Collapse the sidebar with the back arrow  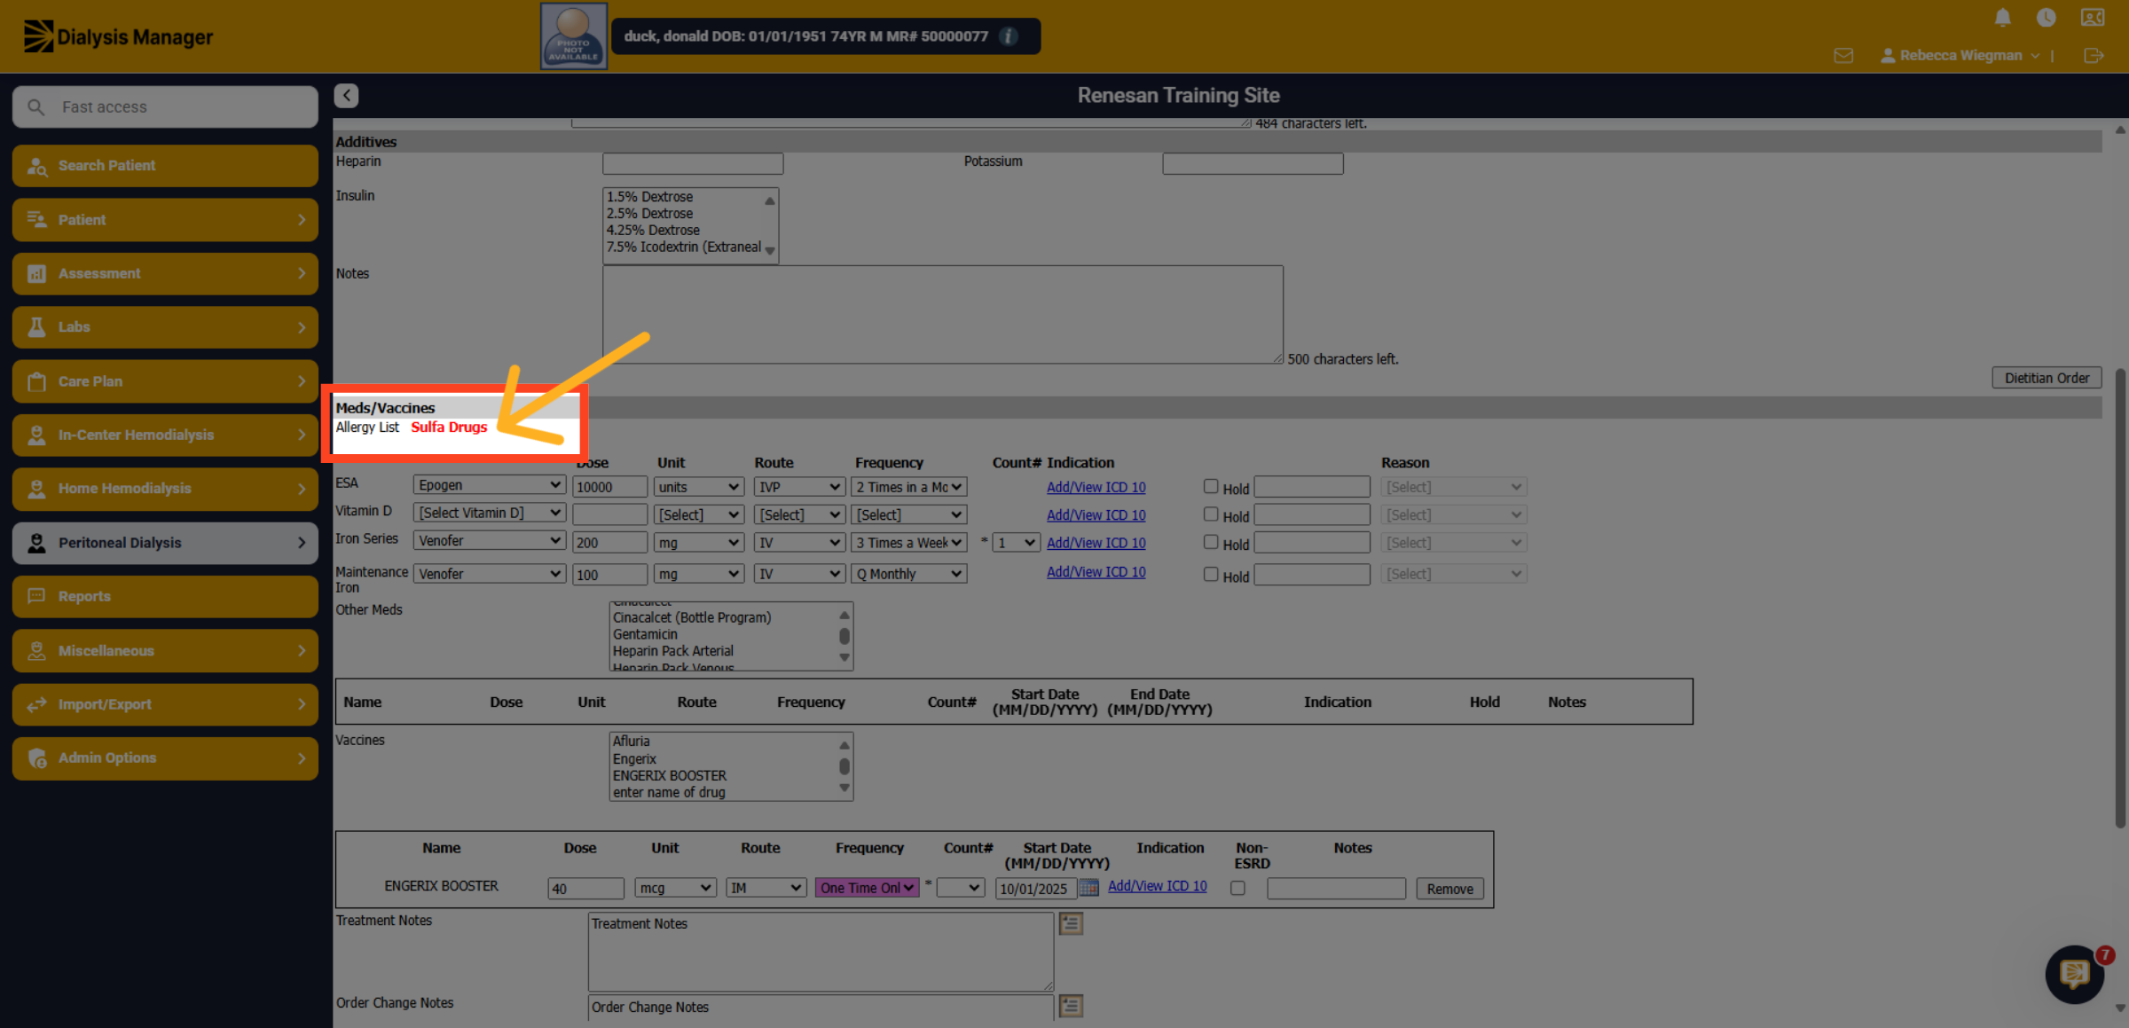pyautogui.click(x=346, y=95)
